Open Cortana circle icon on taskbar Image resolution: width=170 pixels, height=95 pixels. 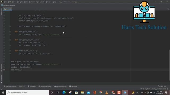point(52,93)
